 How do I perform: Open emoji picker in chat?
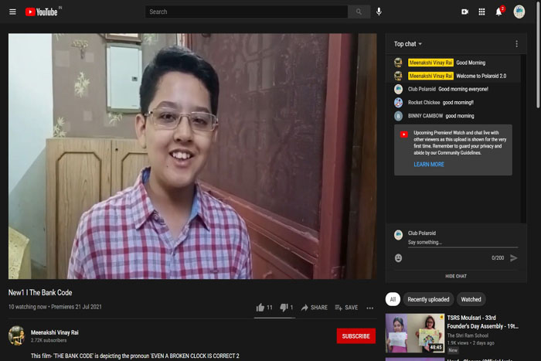pyautogui.click(x=398, y=258)
